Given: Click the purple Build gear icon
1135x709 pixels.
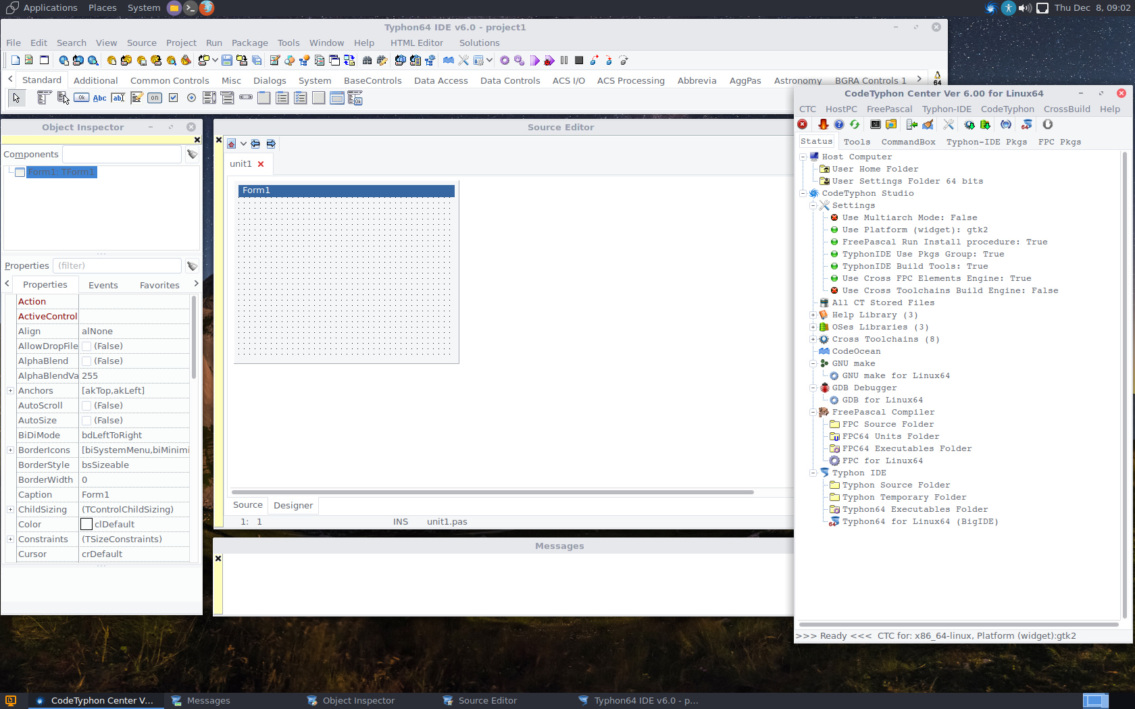Looking at the screenshot, I should (x=505, y=60).
